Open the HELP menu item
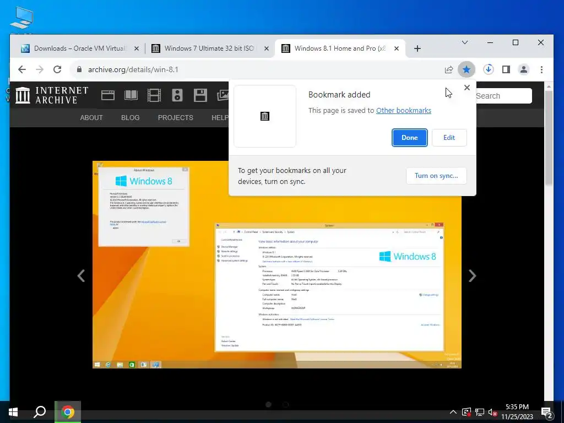Screen dimensions: 564x423 (220, 118)
